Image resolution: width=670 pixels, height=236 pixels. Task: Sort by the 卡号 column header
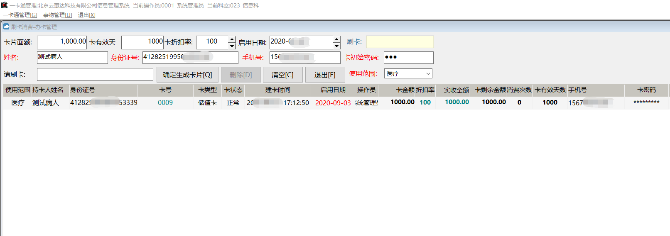(165, 90)
